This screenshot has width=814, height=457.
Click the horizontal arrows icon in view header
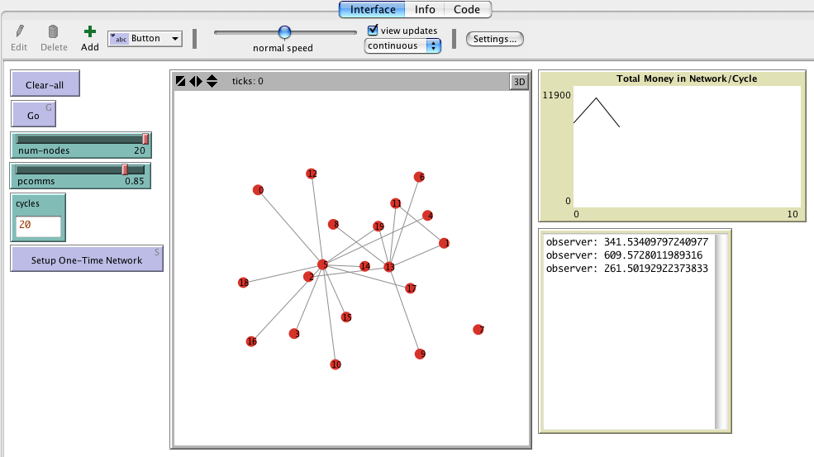pos(196,81)
